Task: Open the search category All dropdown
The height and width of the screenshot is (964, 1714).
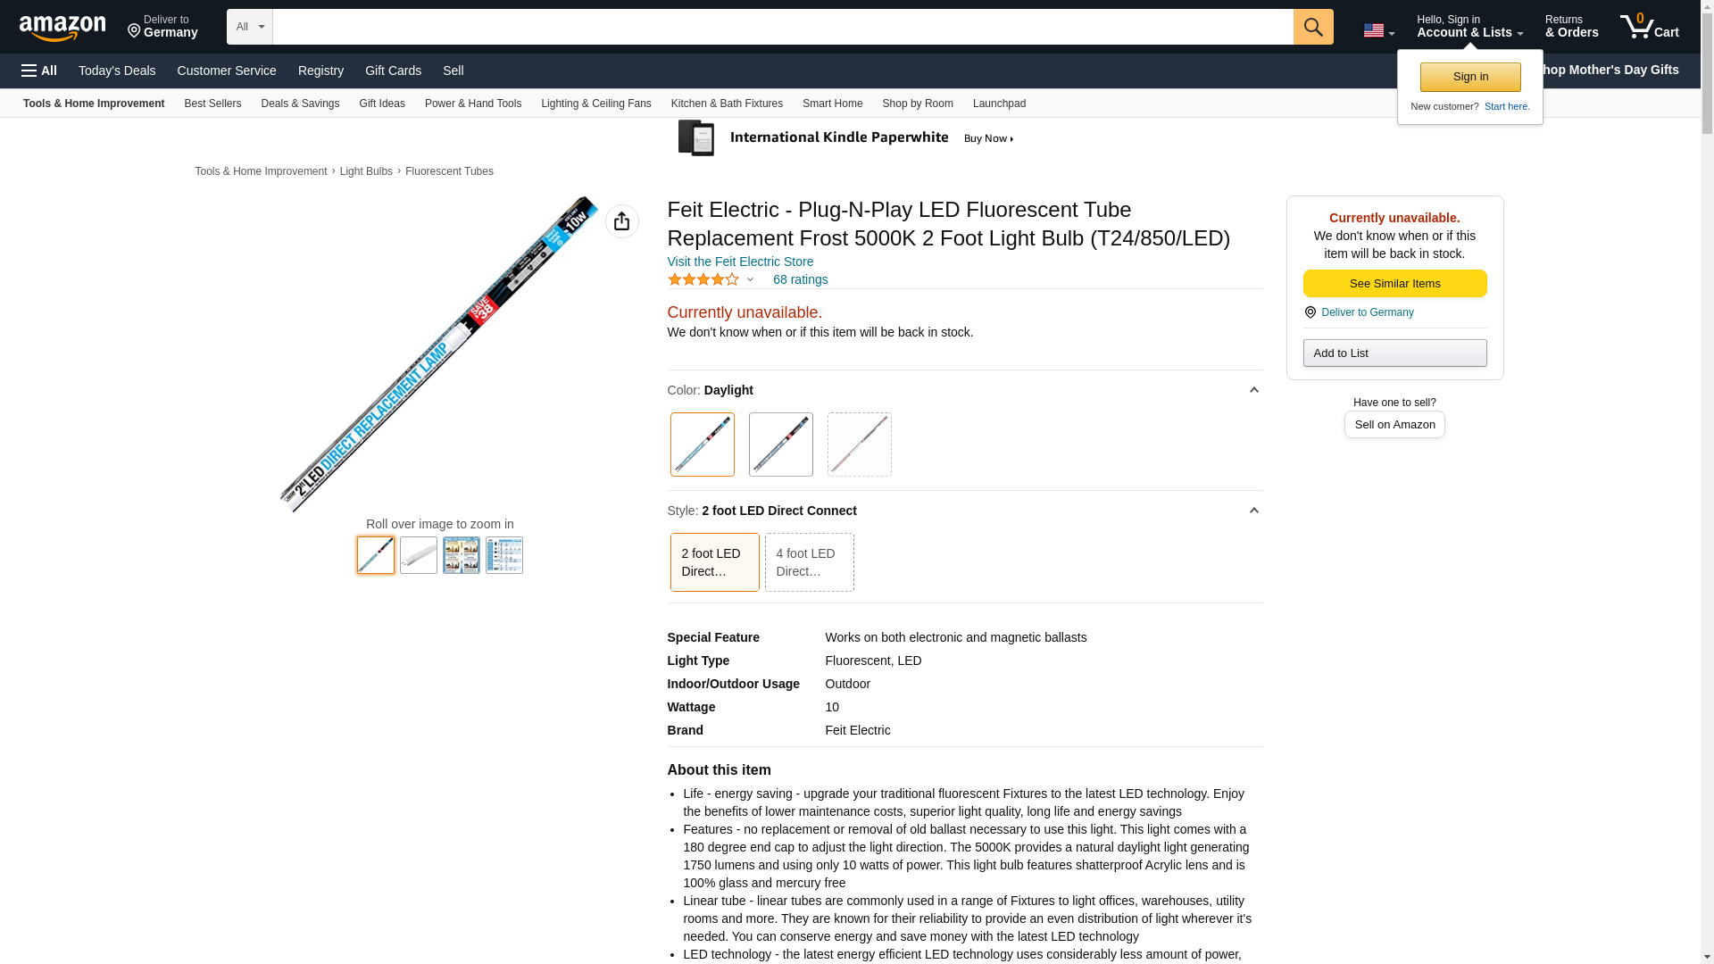Action: 249,27
